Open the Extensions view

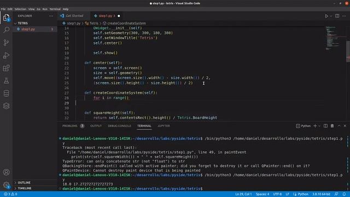tap(6, 68)
